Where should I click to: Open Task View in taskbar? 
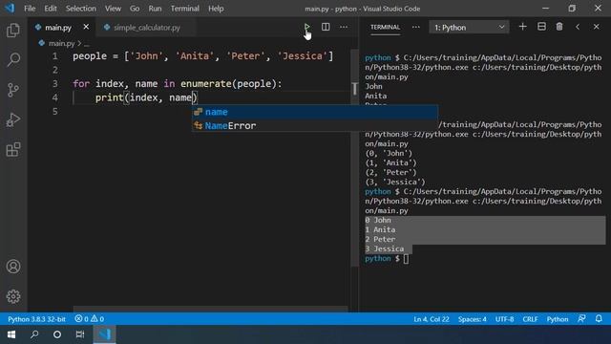[x=80, y=334]
